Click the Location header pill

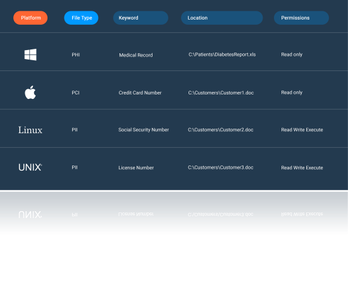[x=222, y=18]
